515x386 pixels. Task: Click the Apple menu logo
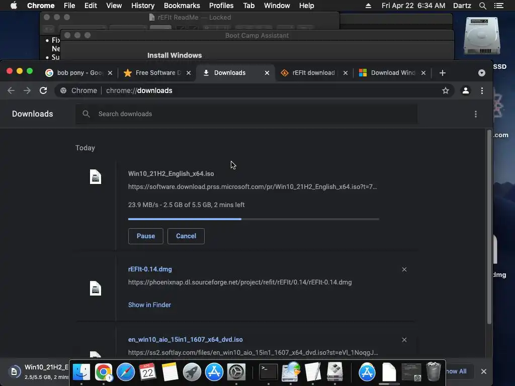coord(14,6)
